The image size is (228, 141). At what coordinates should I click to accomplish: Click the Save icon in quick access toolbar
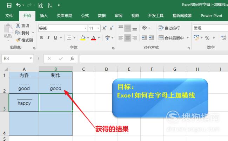coord(9,5)
